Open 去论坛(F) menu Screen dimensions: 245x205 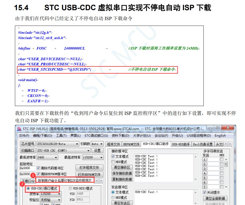pyautogui.click(x=161, y=136)
